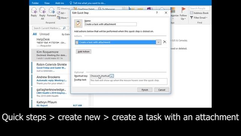Click Cancel in Edit Quick Step dialog
Screen dimensions: 241x136
point(162,90)
